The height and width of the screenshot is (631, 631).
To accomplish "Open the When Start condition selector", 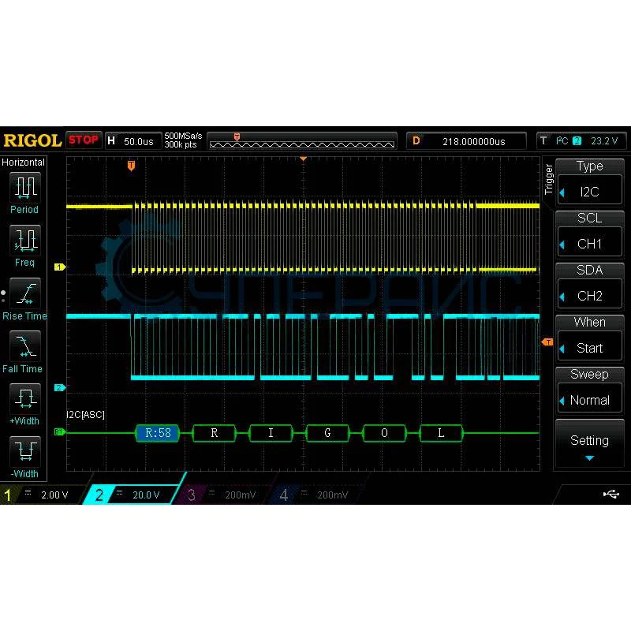I will point(589,338).
